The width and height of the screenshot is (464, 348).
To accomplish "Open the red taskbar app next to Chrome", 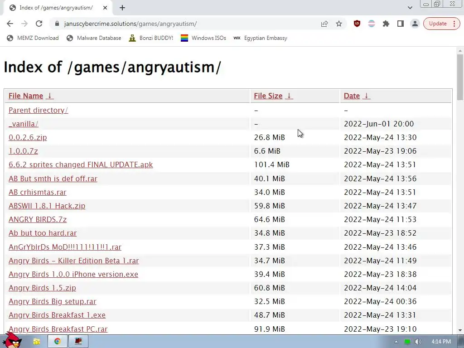I will (x=78, y=342).
